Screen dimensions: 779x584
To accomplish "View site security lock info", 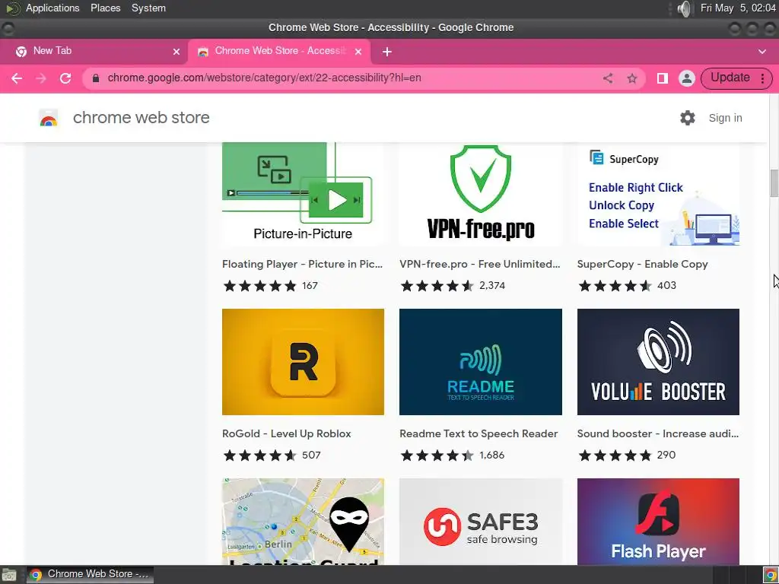I will click(x=96, y=78).
